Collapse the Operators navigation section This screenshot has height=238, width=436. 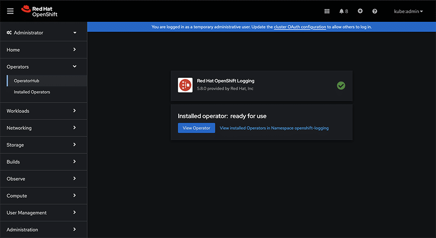44,67
